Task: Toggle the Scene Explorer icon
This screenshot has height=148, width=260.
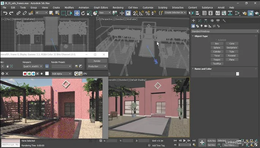Action: pos(205,13)
